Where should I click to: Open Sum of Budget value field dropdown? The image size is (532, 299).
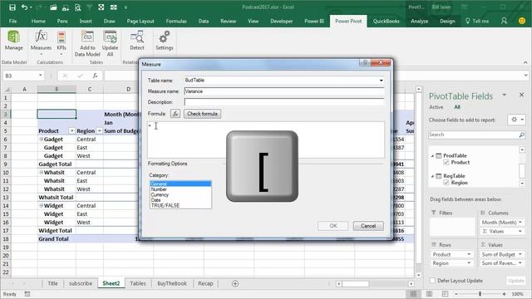pyautogui.click(x=520, y=254)
